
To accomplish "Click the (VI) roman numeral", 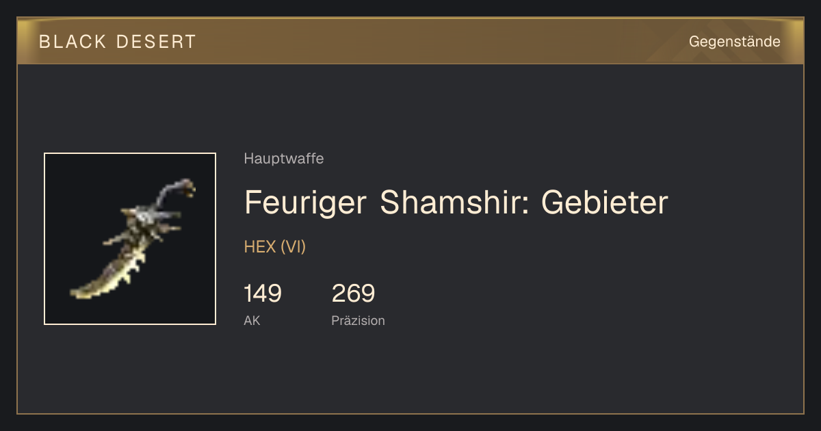I will click(x=294, y=247).
